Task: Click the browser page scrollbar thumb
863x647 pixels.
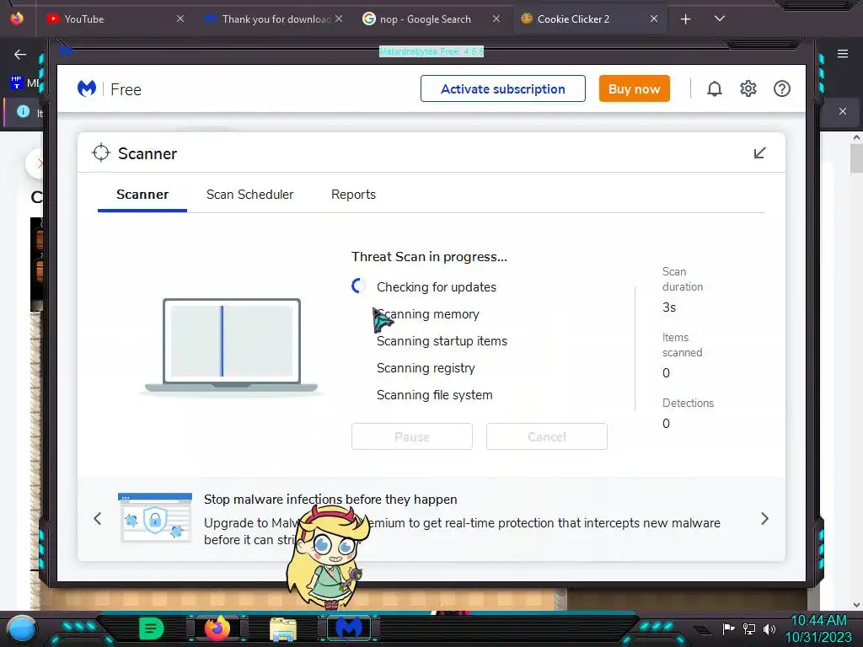Action: tap(856, 158)
